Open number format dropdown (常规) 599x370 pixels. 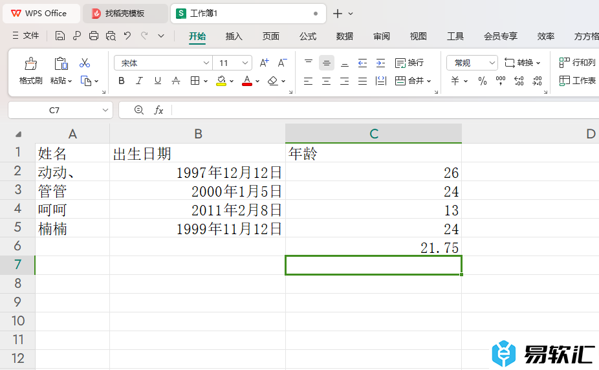[x=492, y=63]
